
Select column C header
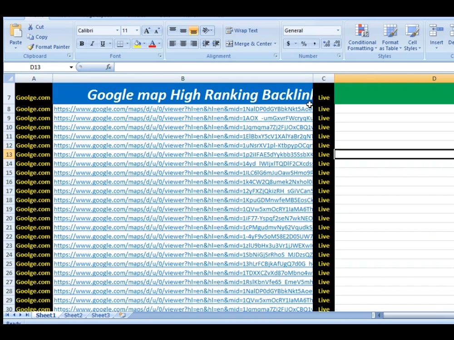(323, 78)
